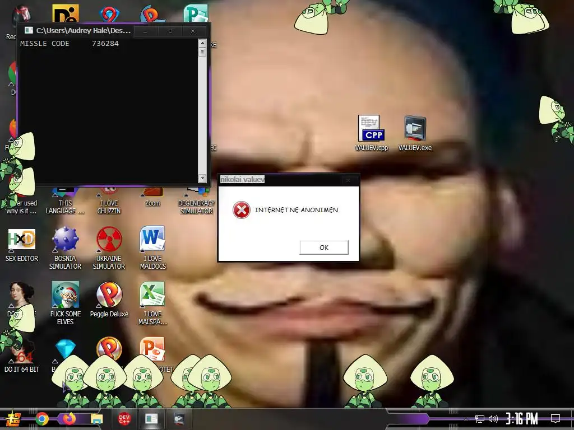
Task: Click the nikolai valuev dialog title
Action: pos(242,180)
